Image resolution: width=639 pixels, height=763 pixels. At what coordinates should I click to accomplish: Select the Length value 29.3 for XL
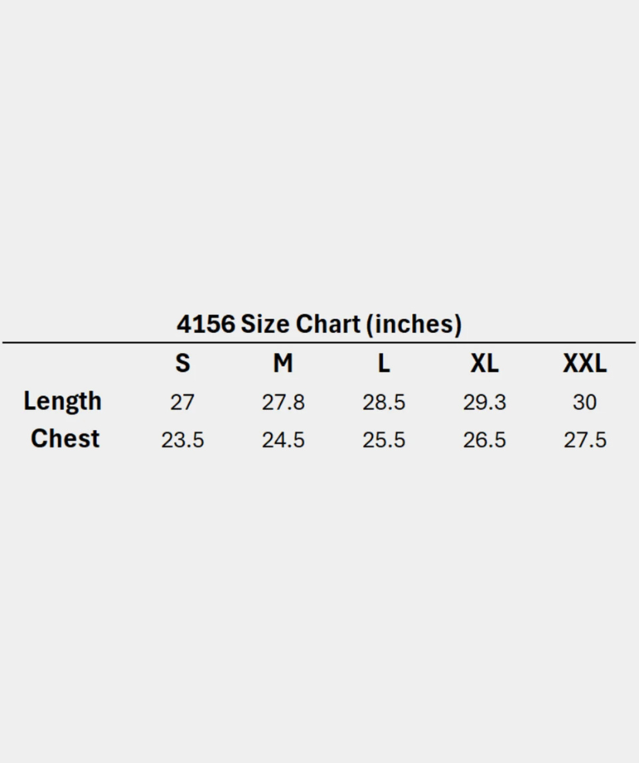tap(485, 402)
